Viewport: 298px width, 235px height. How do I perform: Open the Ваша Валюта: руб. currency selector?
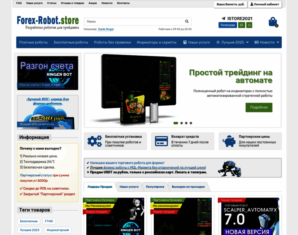231,4
